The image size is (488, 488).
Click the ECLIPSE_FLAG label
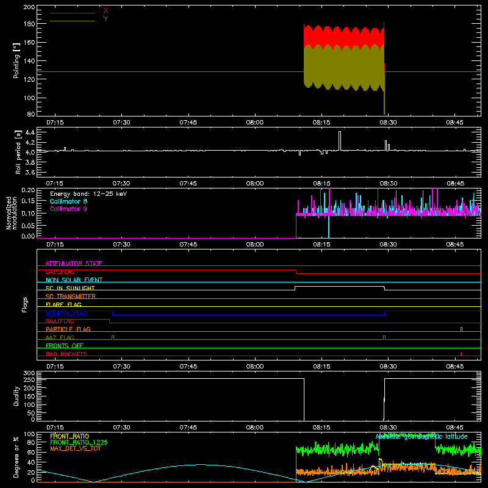click(66, 313)
